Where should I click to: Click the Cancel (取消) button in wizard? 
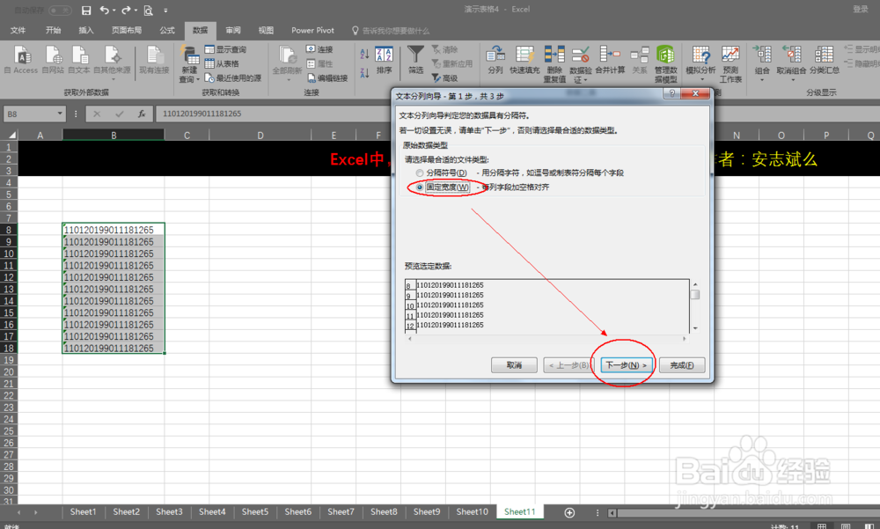click(514, 365)
